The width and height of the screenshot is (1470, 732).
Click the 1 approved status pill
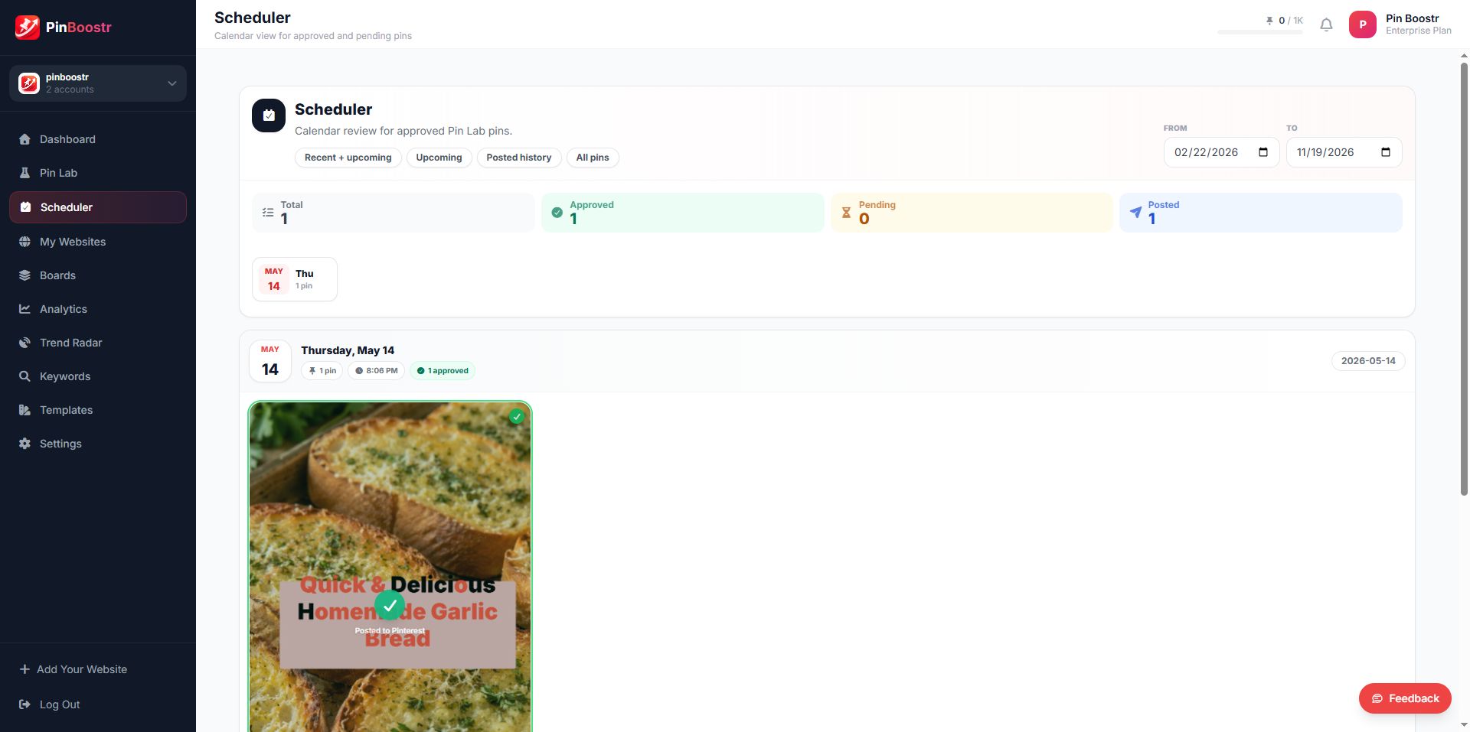[x=443, y=371]
